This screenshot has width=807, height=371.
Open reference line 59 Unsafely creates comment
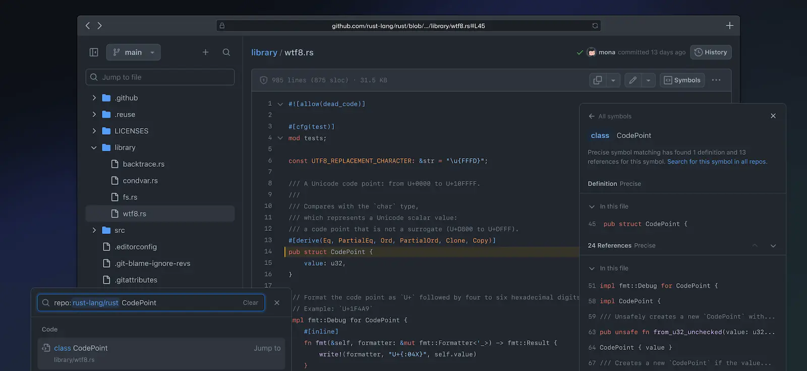point(682,317)
